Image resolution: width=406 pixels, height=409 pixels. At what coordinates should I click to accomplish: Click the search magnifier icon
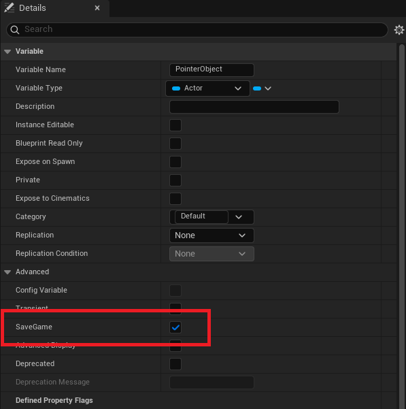[x=14, y=30]
